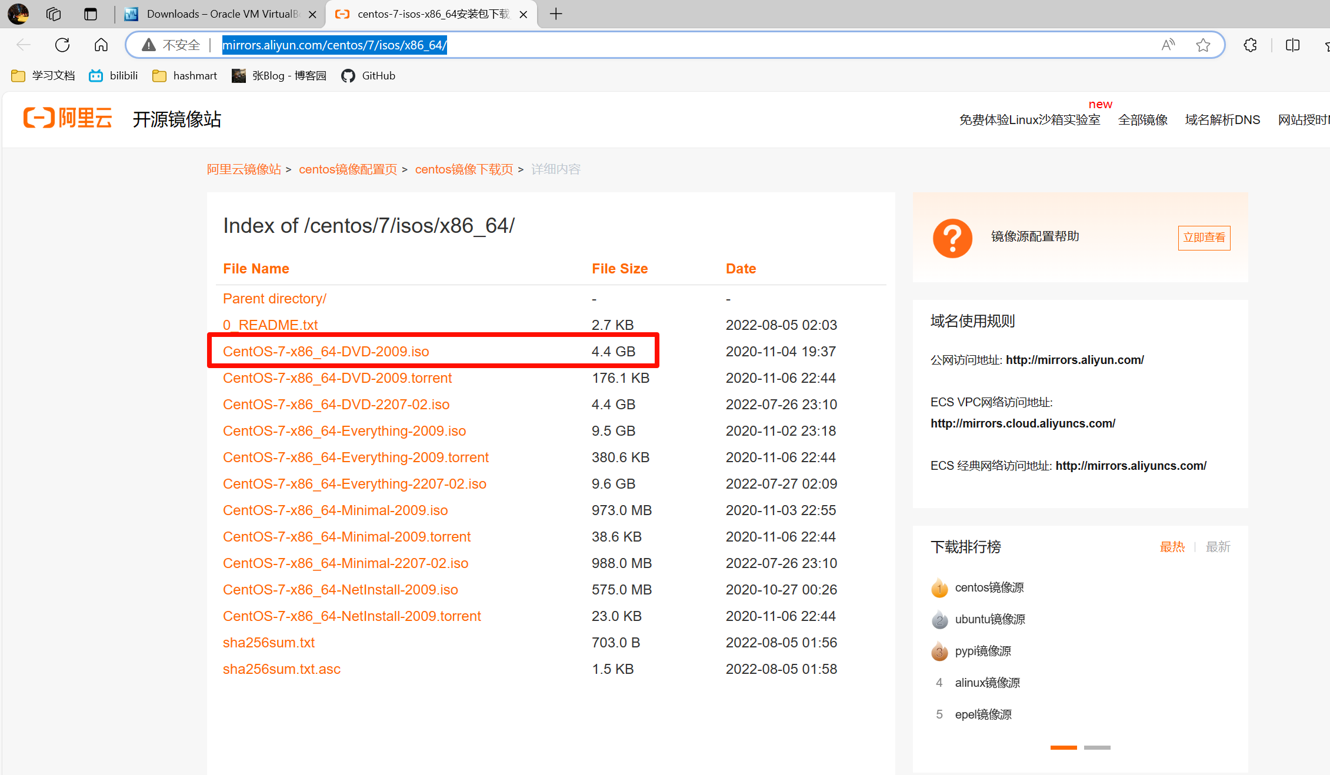Open the browser profile avatar
This screenshot has height=775, width=1330.
18,14
